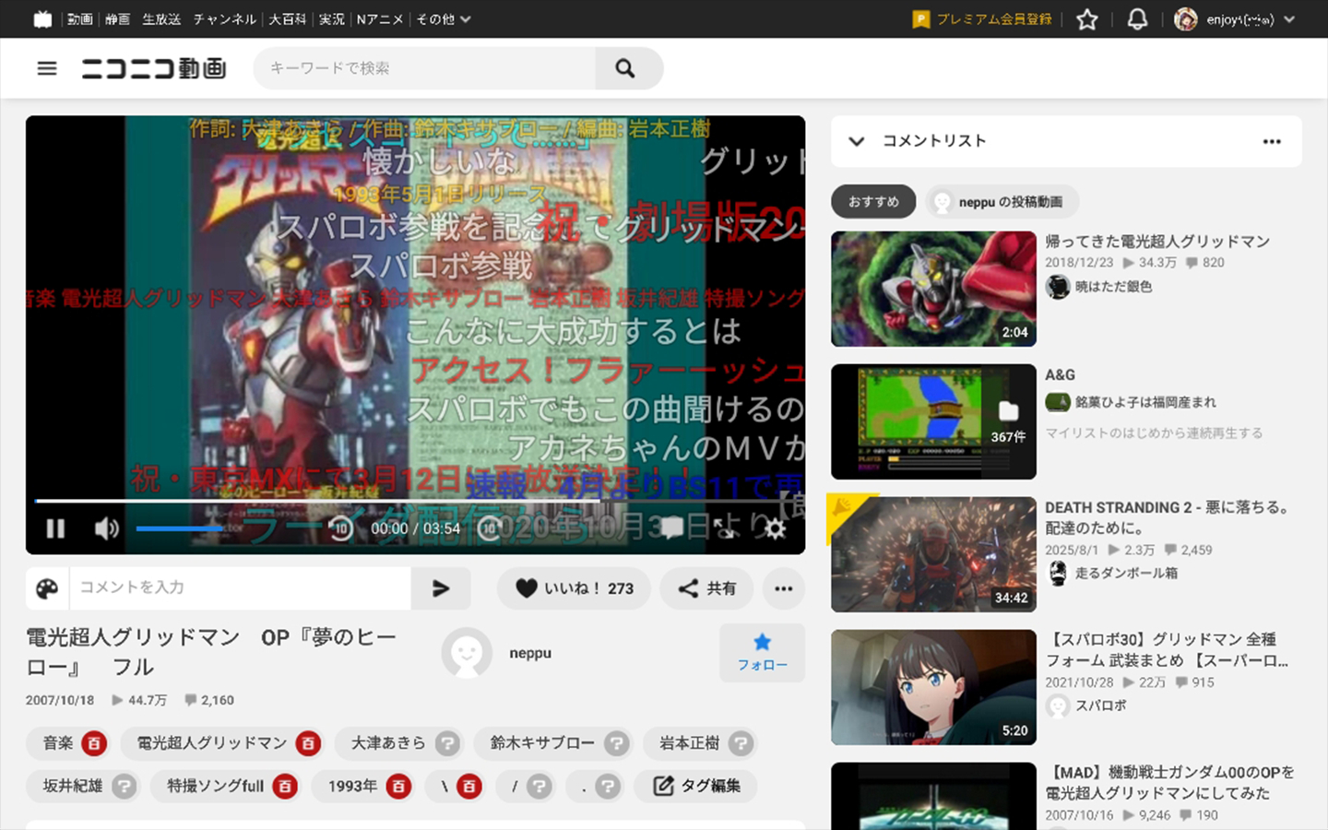Screen dimensions: 1328x830
Task: Open dictionary icon on 電光超人グリッドマン tag
Action: [308, 743]
